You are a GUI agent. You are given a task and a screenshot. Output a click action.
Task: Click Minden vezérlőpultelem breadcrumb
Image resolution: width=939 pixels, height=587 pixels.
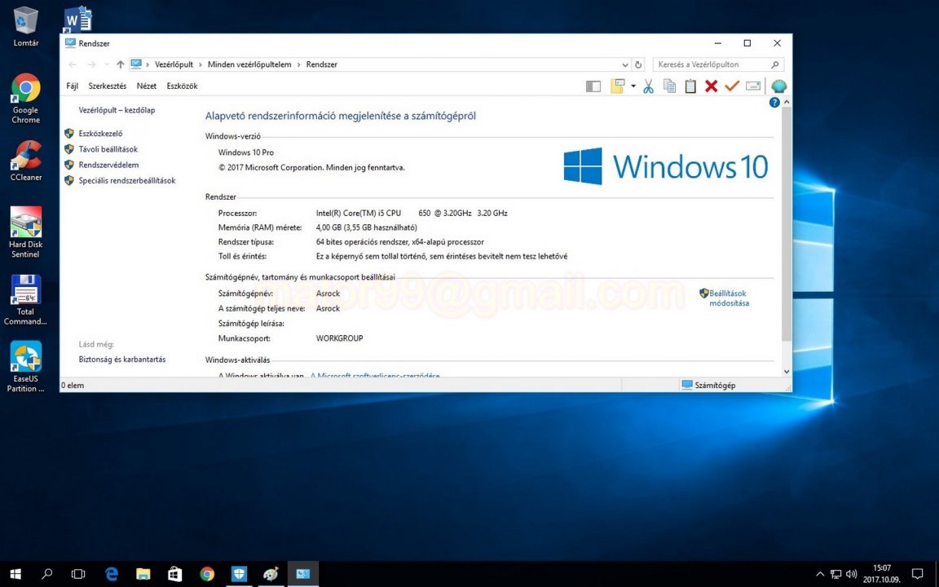coord(249,64)
